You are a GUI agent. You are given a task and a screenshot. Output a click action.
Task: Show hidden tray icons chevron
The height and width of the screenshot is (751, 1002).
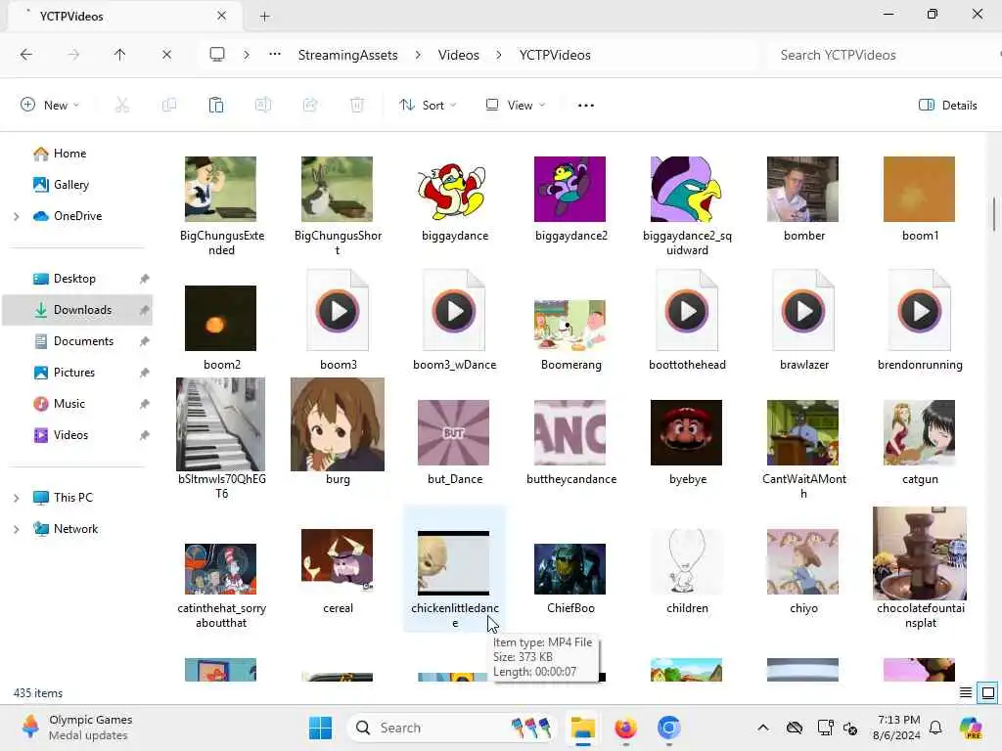point(763,728)
